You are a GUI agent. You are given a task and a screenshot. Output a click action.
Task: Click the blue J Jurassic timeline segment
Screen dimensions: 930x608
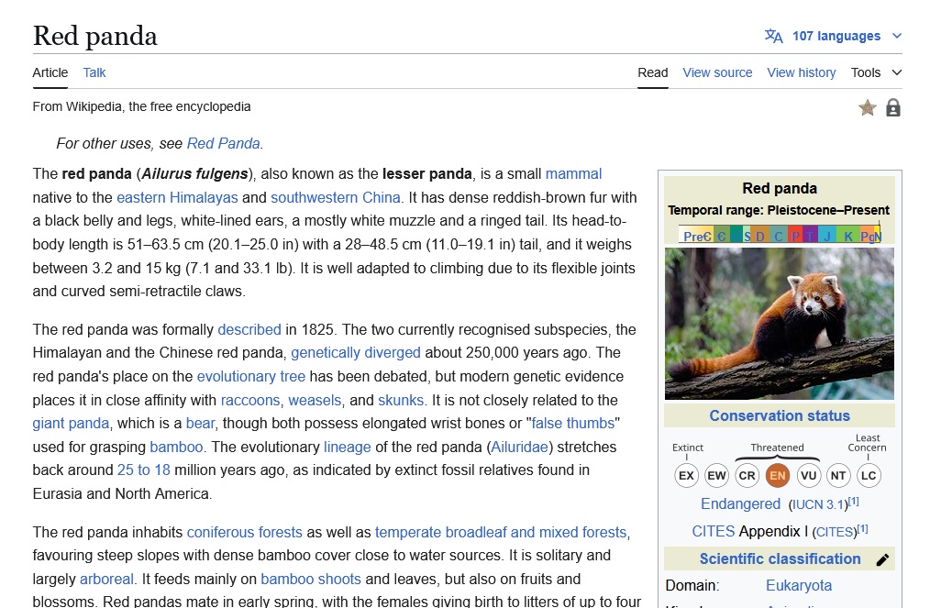(826, 234)
